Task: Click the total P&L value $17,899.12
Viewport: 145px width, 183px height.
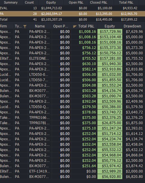Action: 129,19
